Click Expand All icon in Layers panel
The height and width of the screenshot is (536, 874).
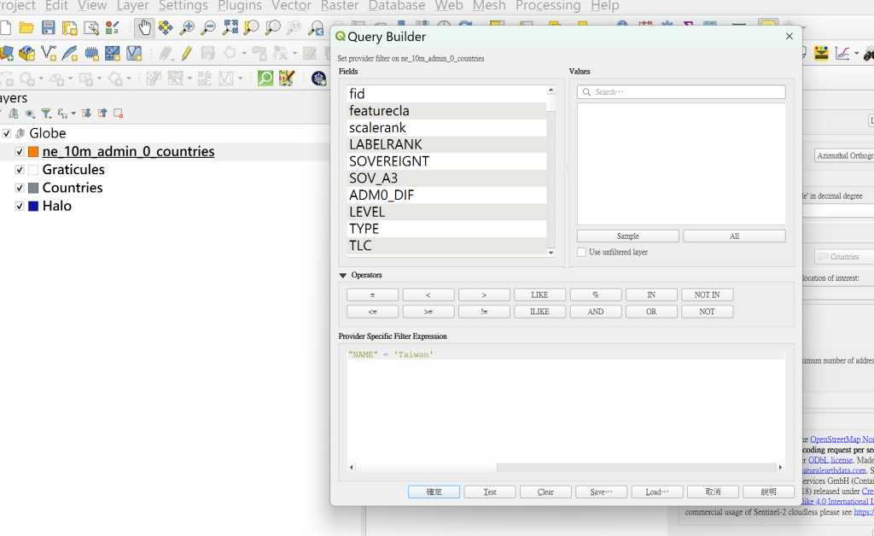point(86,114)
